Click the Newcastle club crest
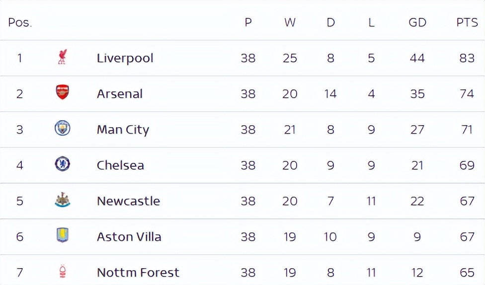Viewport: 485px width, 285px height. pos(63,200)
